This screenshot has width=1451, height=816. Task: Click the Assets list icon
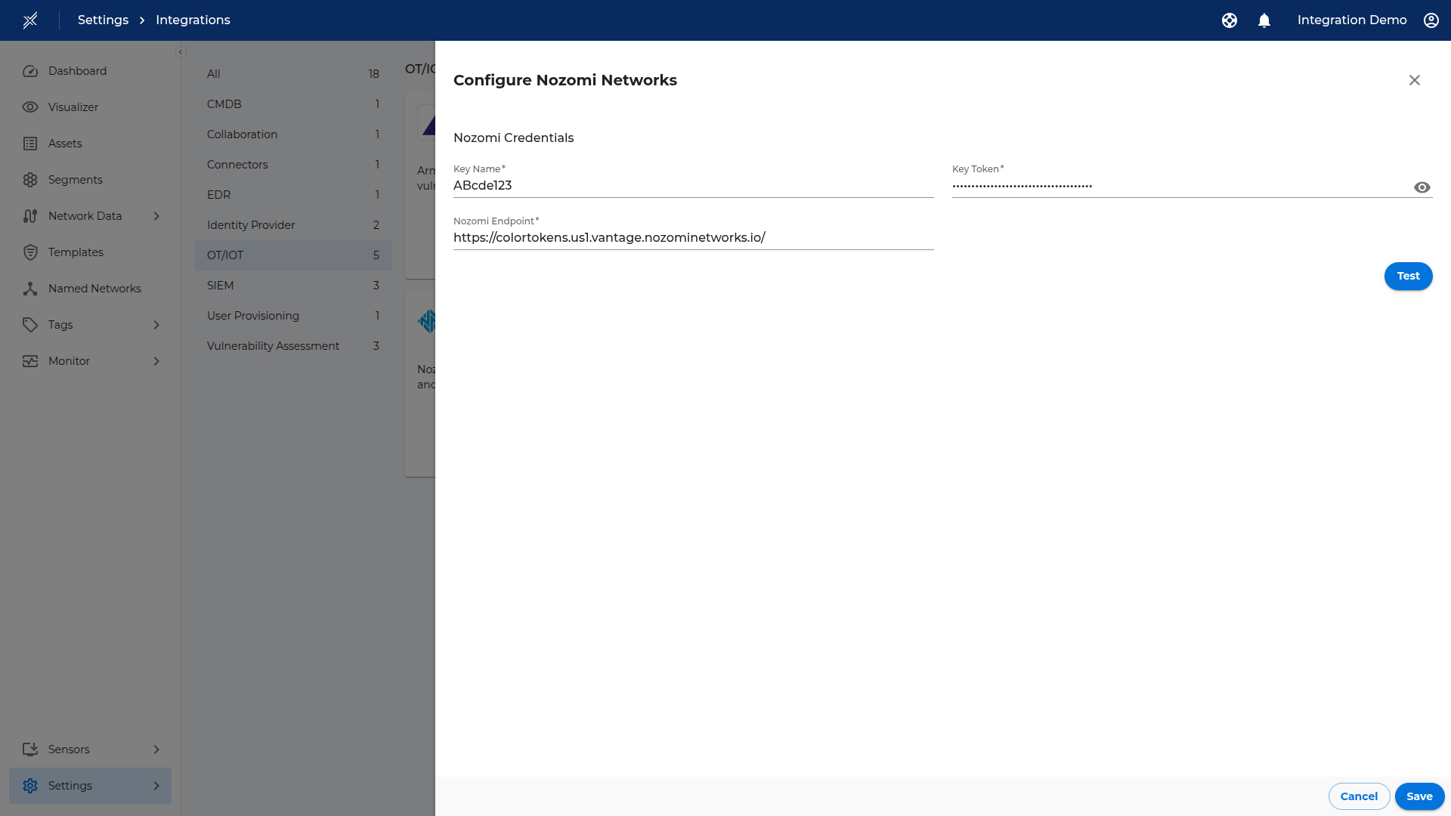30,144
